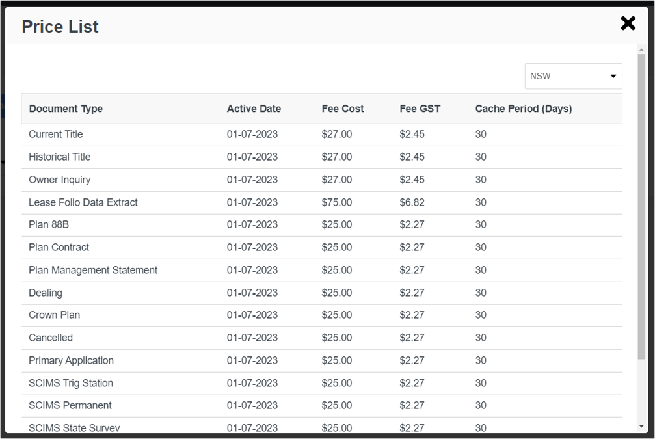Select the Cancelled row name

click(51, 338)
